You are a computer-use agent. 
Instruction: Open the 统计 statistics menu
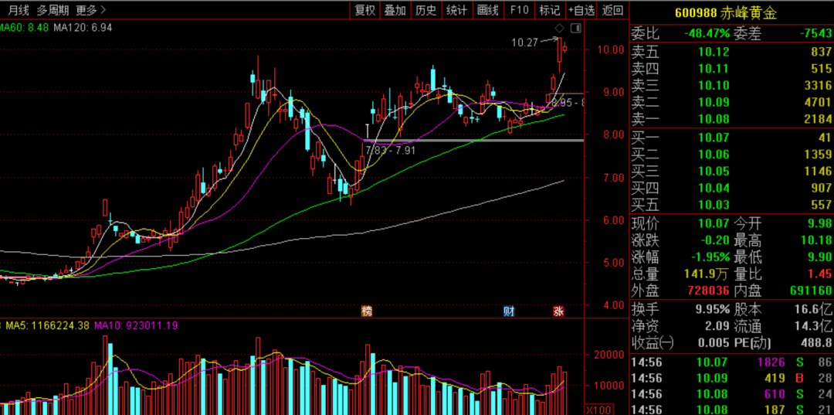456,10
